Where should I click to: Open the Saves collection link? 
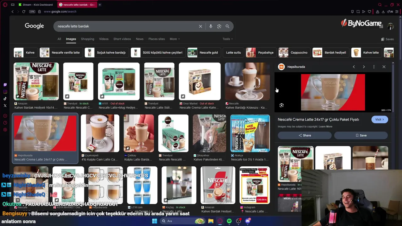pyautogui.click(x=387, y=39)
